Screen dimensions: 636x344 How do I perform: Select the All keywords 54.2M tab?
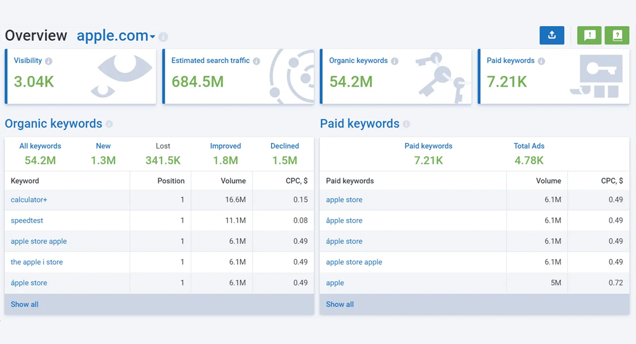tap(40, 153)
